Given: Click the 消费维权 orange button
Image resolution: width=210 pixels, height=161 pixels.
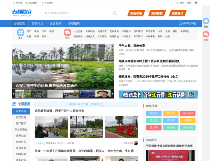Looking at the screenshot, I should point(157,13).
